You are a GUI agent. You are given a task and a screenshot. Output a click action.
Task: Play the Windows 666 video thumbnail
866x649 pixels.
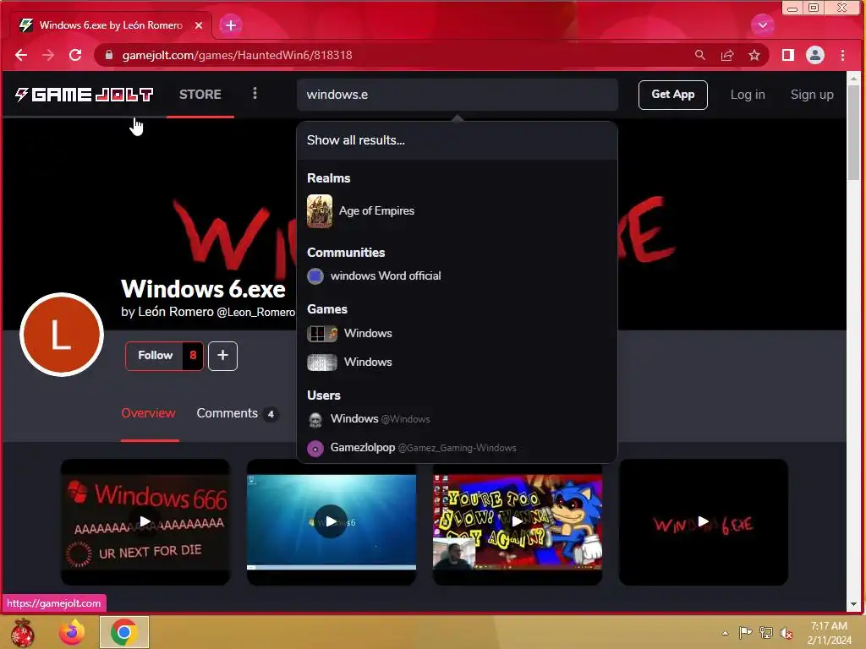(x=145, y=521)
